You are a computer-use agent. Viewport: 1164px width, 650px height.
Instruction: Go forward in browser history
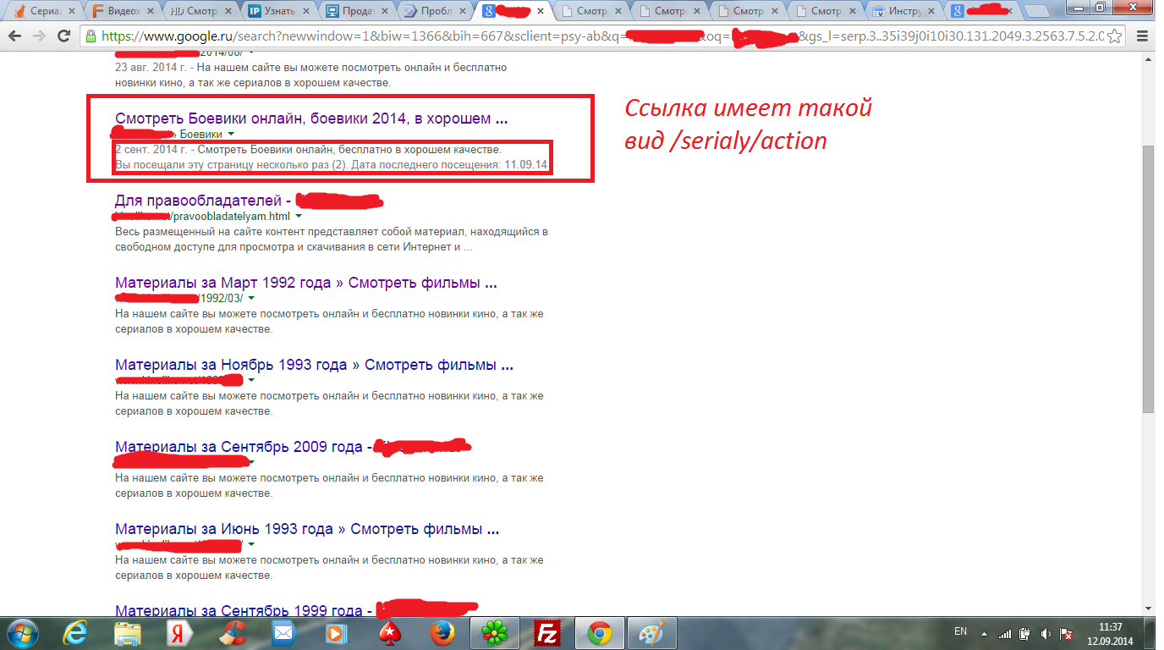pos(39,37)
